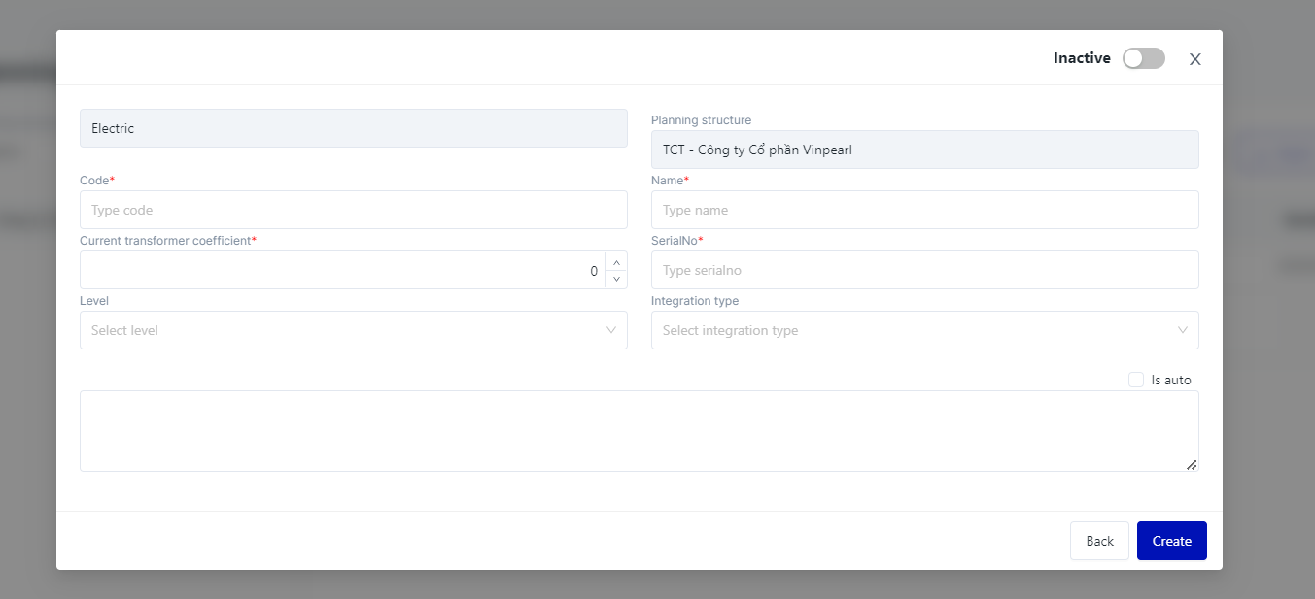This screenshot has height=599, width=1315.
Task: Decrease coefficient with the down arrow
Action: point(616,280)
